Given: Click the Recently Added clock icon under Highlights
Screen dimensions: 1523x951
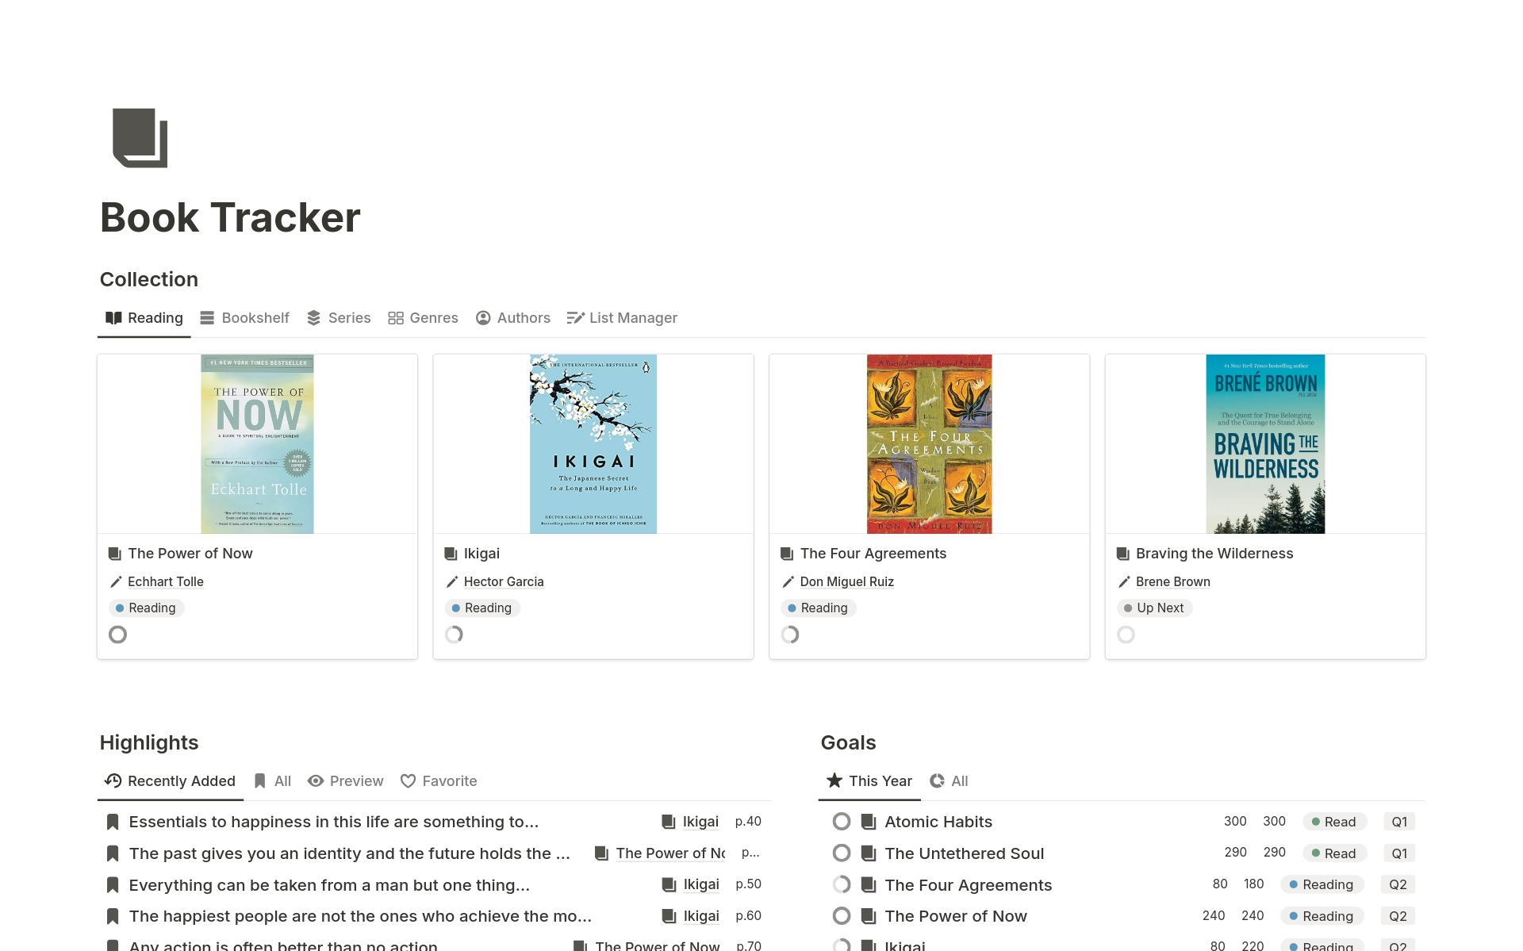Looking at the screenshot, I should point(112,780).
